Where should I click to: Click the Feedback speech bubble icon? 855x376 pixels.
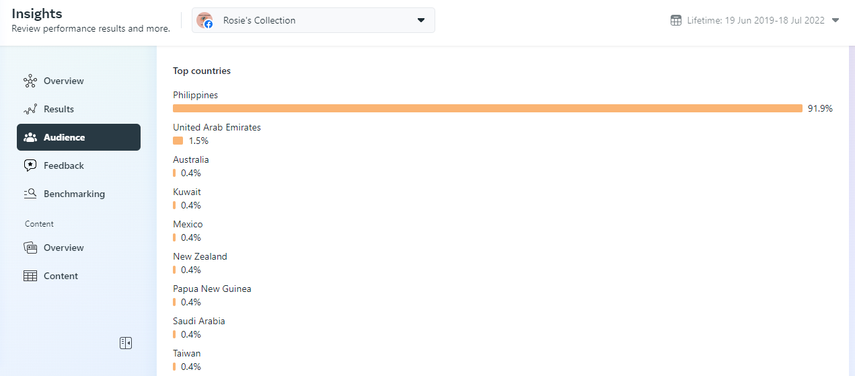pos(30,165)
